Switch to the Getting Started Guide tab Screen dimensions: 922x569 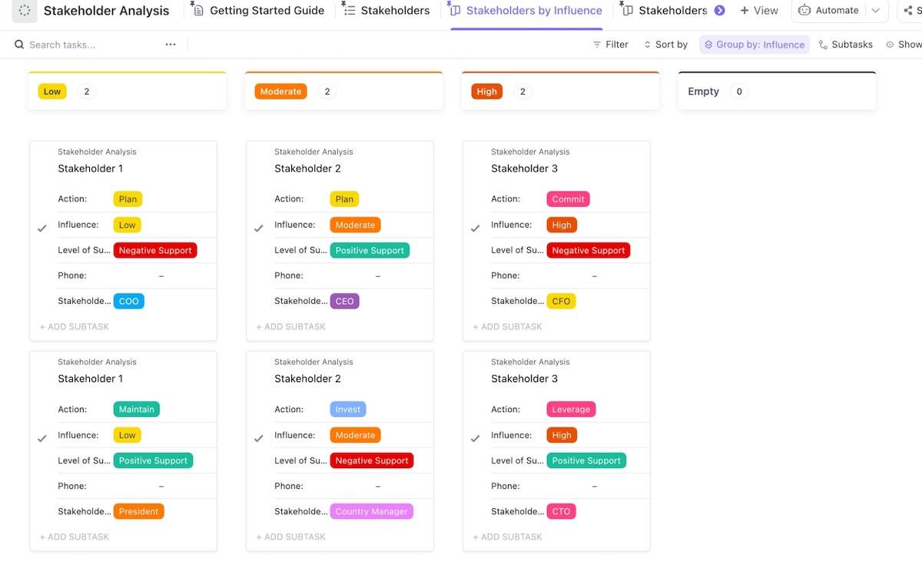pyautogui.click(x=258, y=11)
